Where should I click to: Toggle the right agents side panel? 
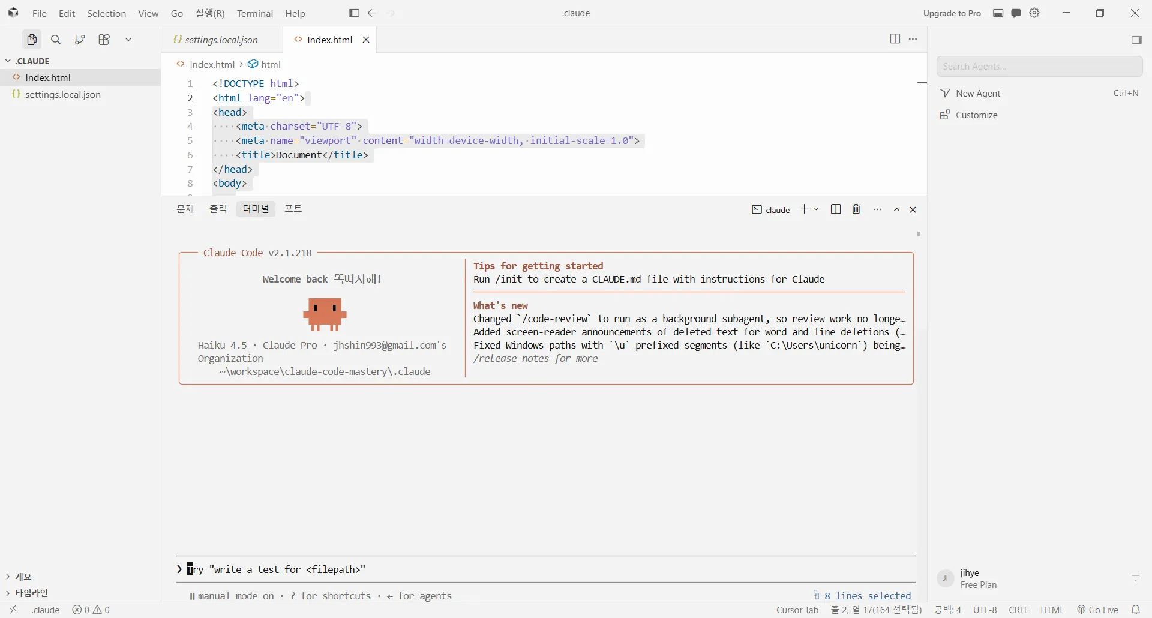pos(1136,40)
